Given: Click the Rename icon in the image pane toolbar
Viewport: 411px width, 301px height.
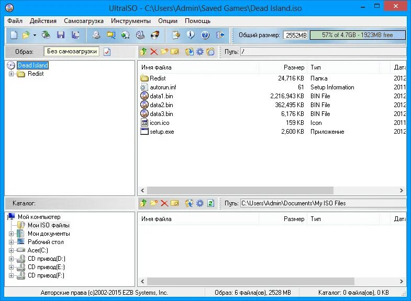Looking at the screenshot, I should point(175,52).
